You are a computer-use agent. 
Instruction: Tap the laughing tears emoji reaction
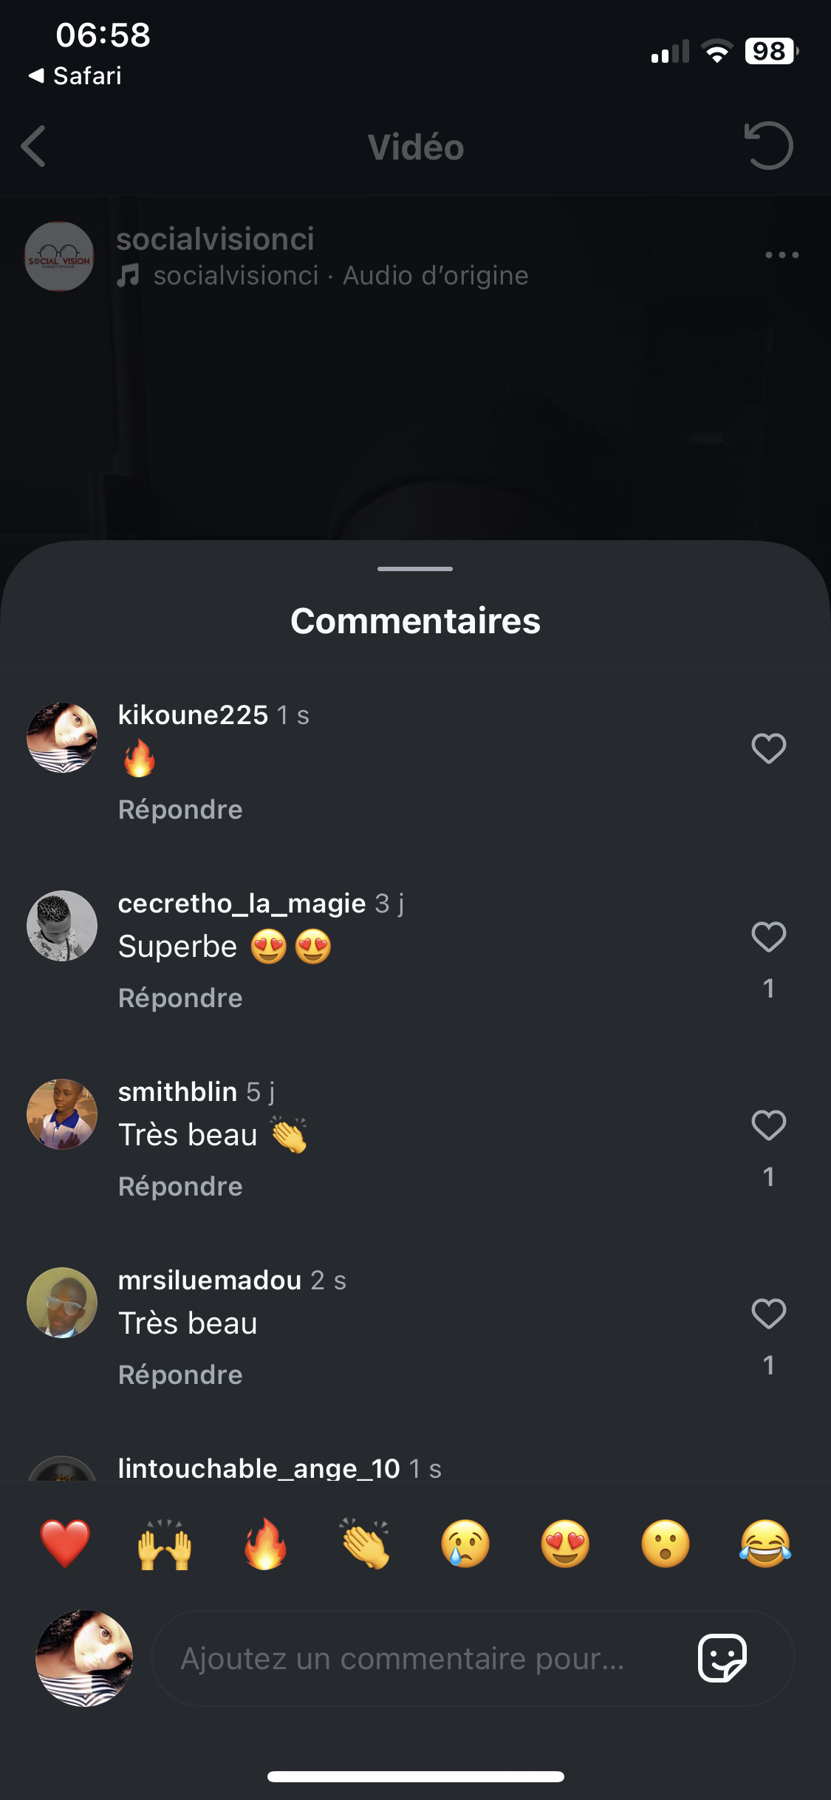[x=765, y=1543]
